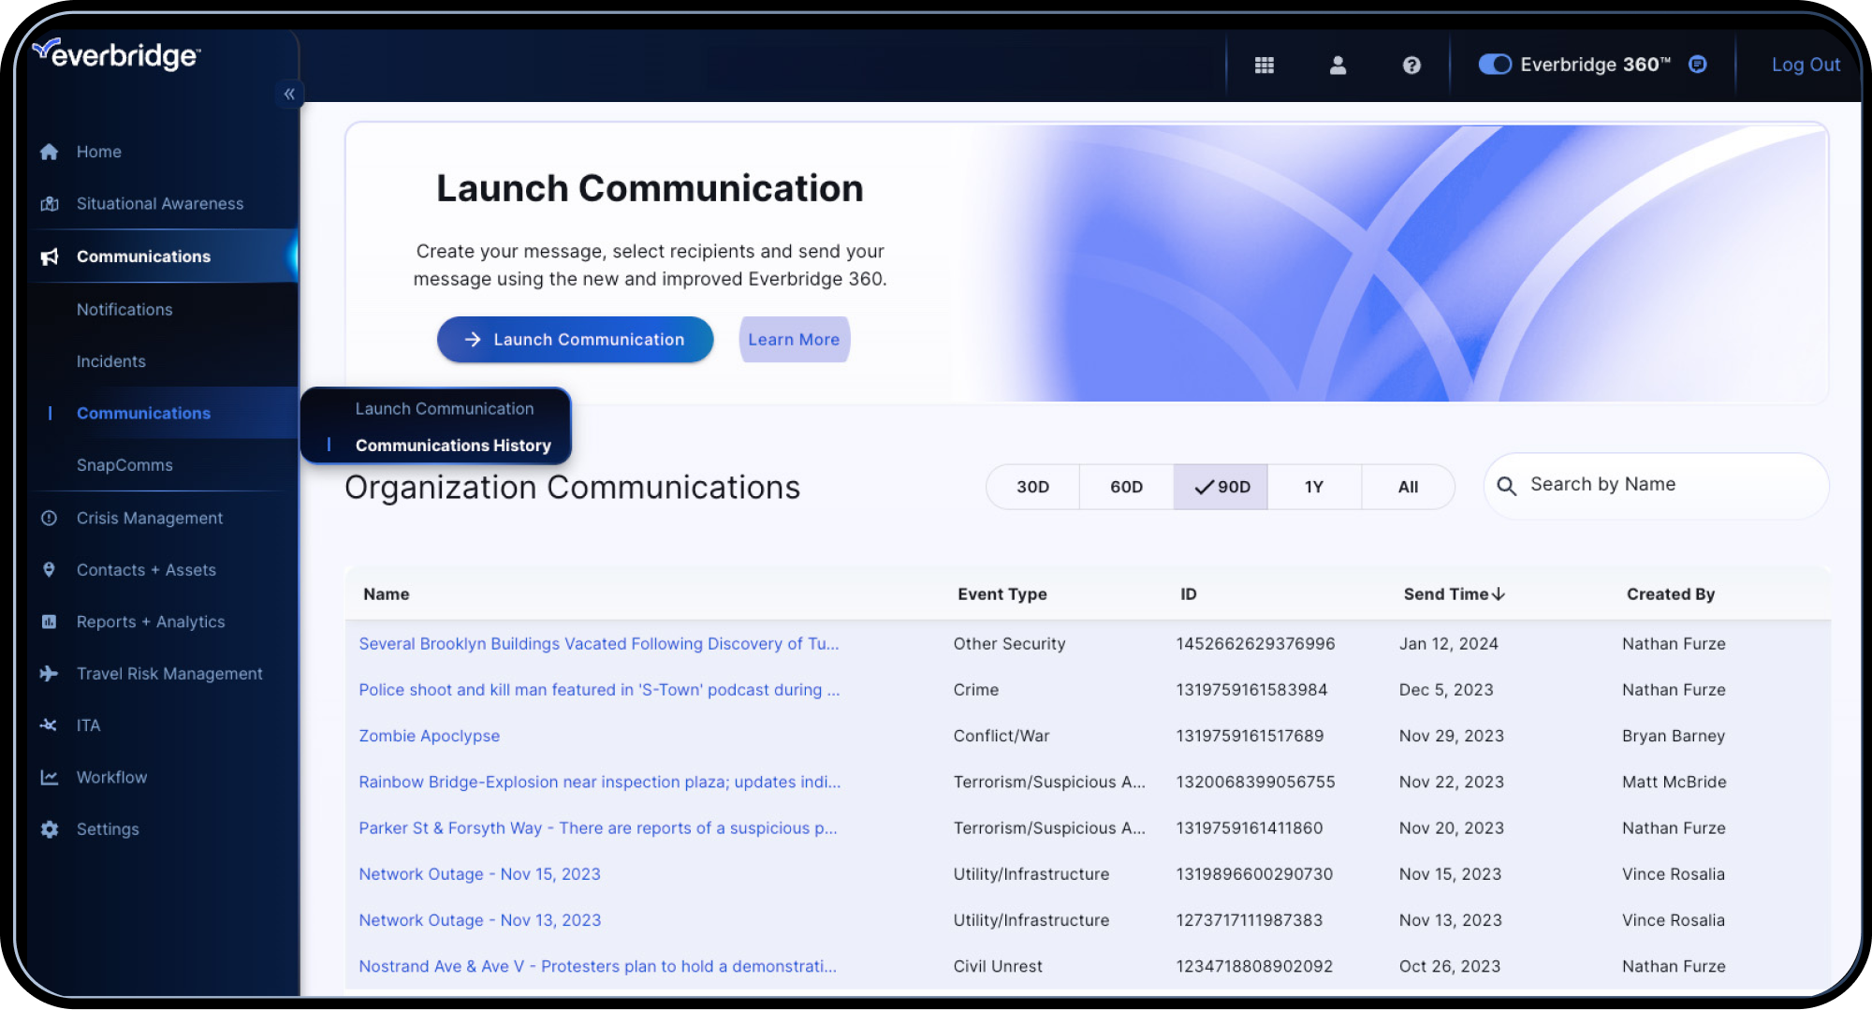This screenshot has width=1872, height=1010.
Task: Select the Workflow chart icon
Action: 48,777
